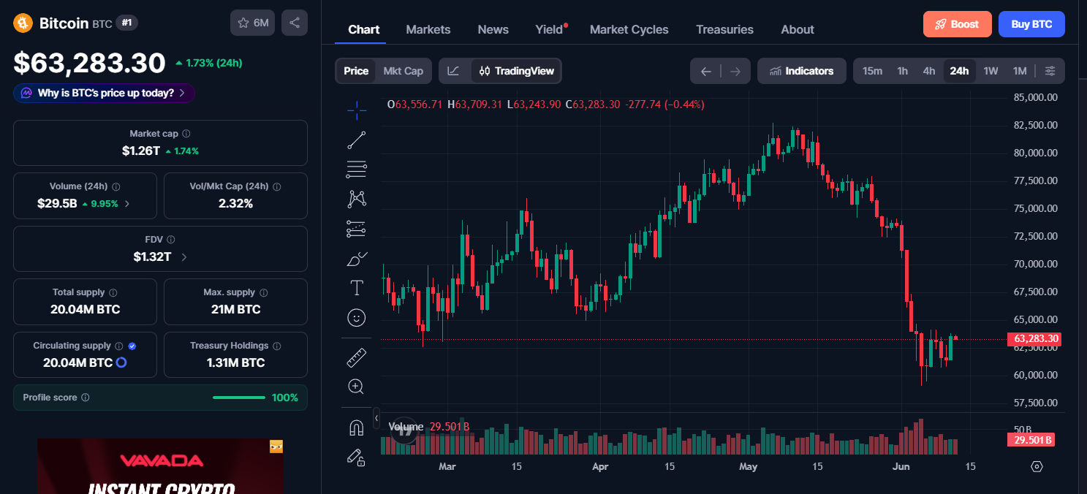Click info icon next to Market cap
1087x494 pixels.
tap(186, 134)
